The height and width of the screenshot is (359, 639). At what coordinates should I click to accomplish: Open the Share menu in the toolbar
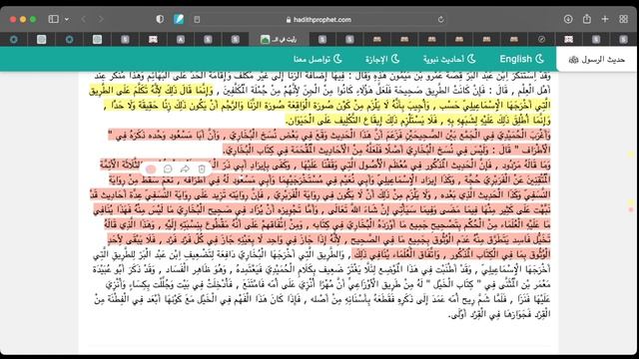coord(586,19)
